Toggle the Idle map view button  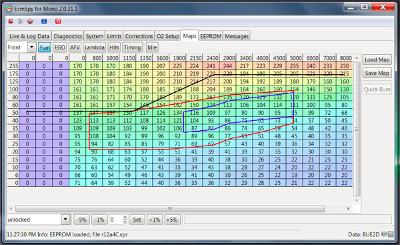click(152, 47)
